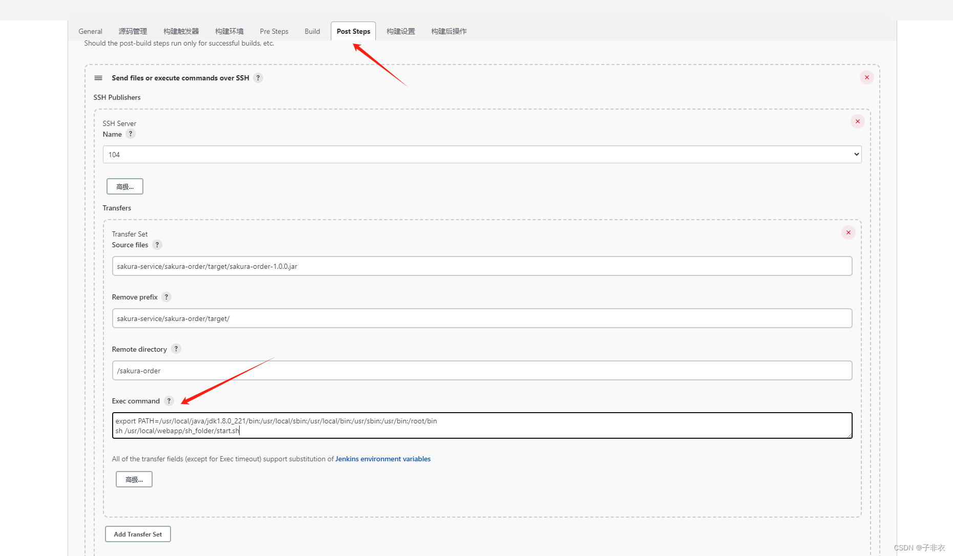This screenshot has width=953, height=556.
Task: Switch to the 构建触发器 tab
Action: point(181,31)
